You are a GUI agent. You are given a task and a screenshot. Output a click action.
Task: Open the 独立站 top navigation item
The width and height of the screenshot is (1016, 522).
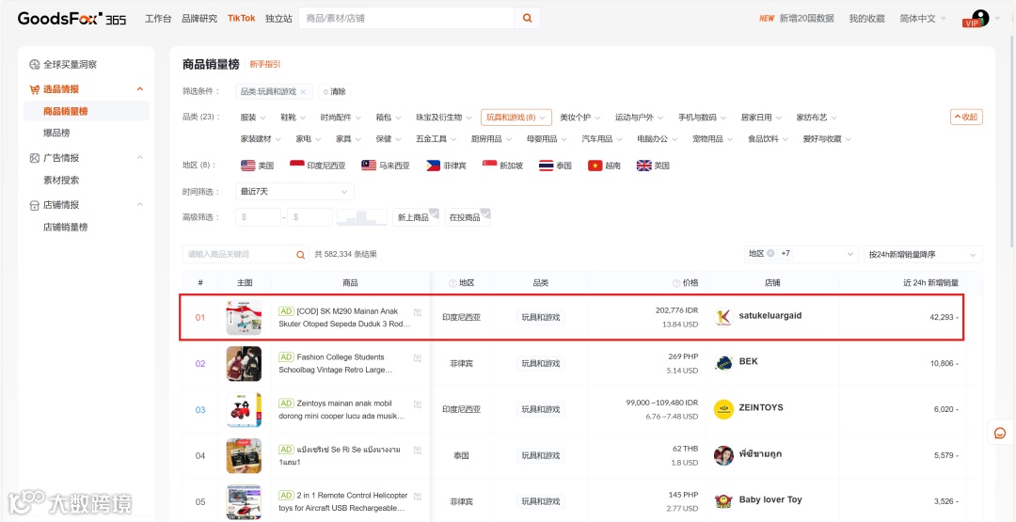click(x=278, y=18)
